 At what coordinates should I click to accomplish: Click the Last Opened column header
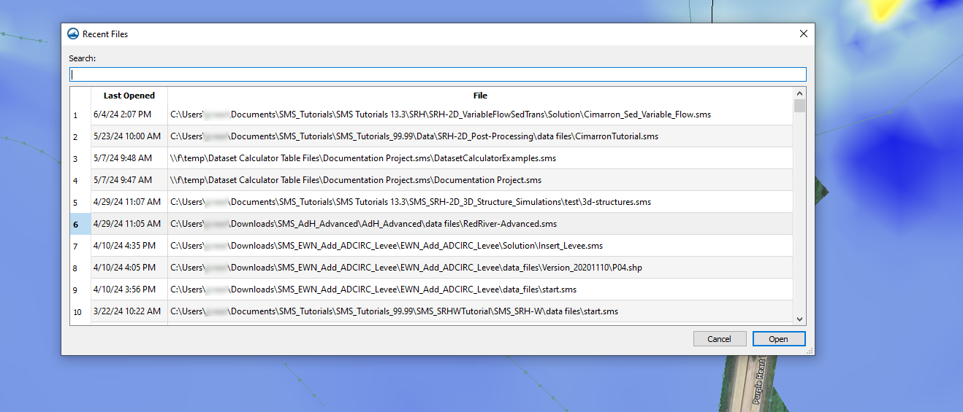(129, 96)
